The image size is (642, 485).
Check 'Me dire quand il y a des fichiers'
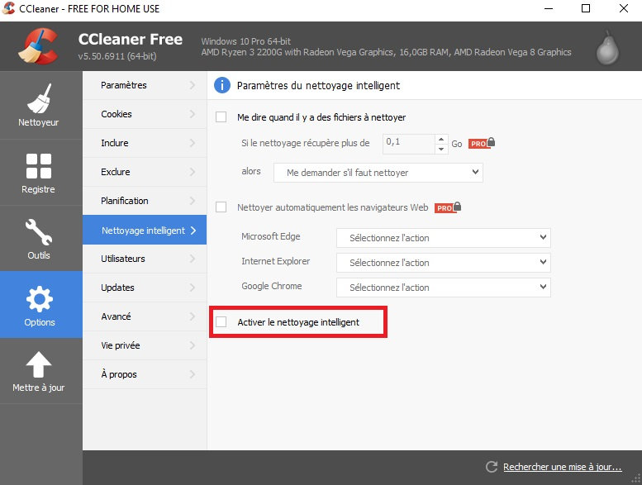221,117
